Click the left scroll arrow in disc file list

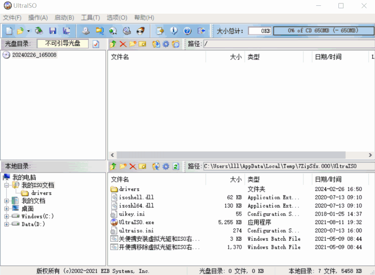point(113,155)
